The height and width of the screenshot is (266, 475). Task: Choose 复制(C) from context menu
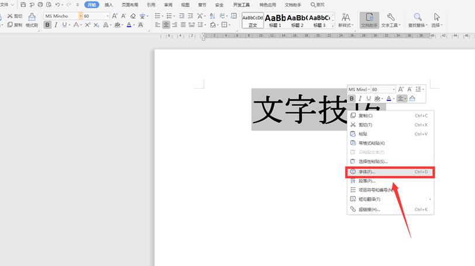coord(390,116)
